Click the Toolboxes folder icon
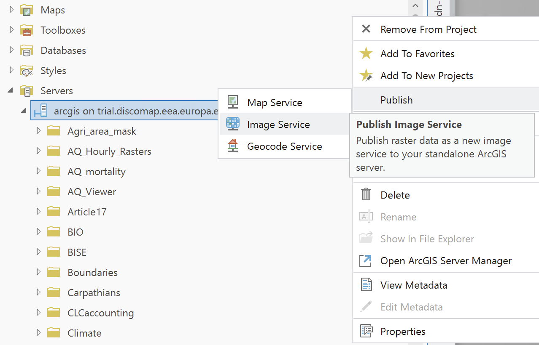 click(27, 30)
